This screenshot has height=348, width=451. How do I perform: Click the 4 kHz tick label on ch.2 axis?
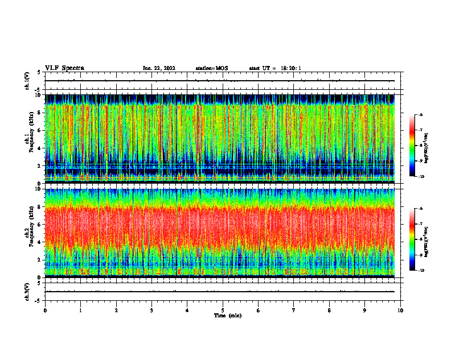[x=40, y=242]
